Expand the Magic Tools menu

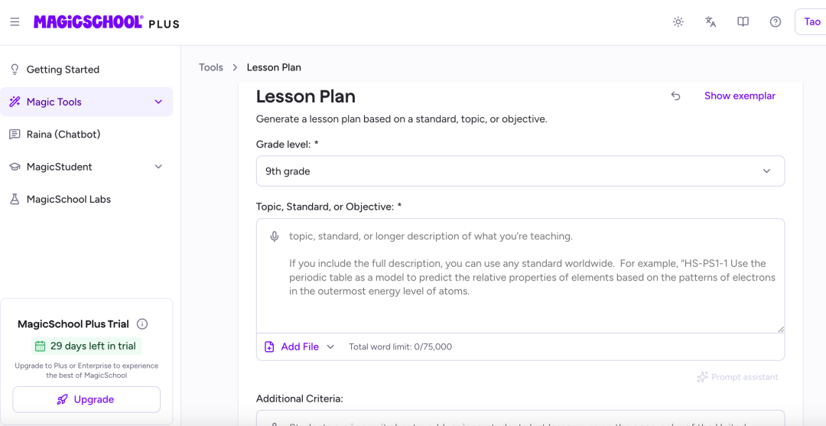click(x=86, y=102)
